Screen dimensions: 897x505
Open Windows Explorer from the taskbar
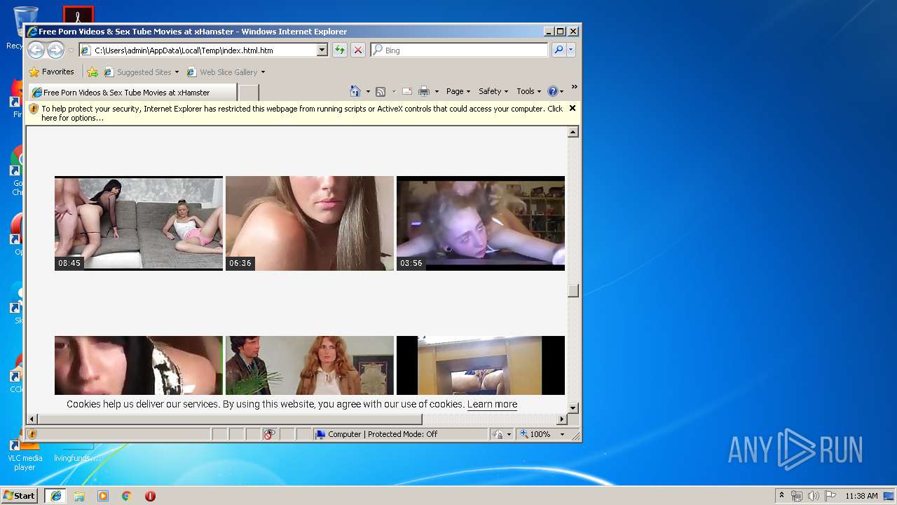(x=79, y=496)
